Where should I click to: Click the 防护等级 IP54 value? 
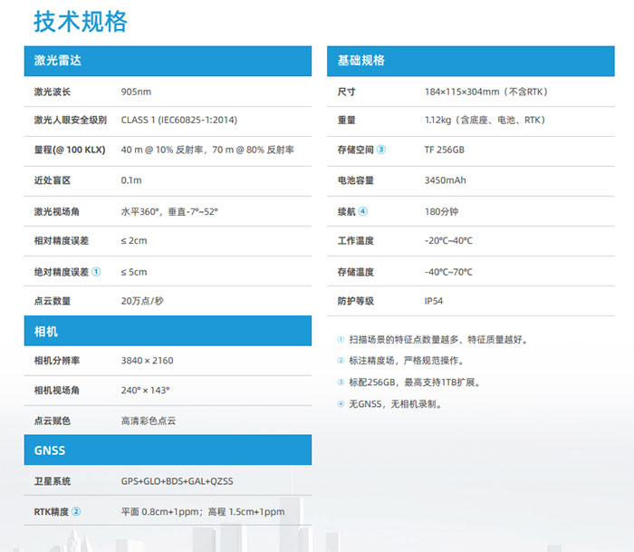coord(434,301)
